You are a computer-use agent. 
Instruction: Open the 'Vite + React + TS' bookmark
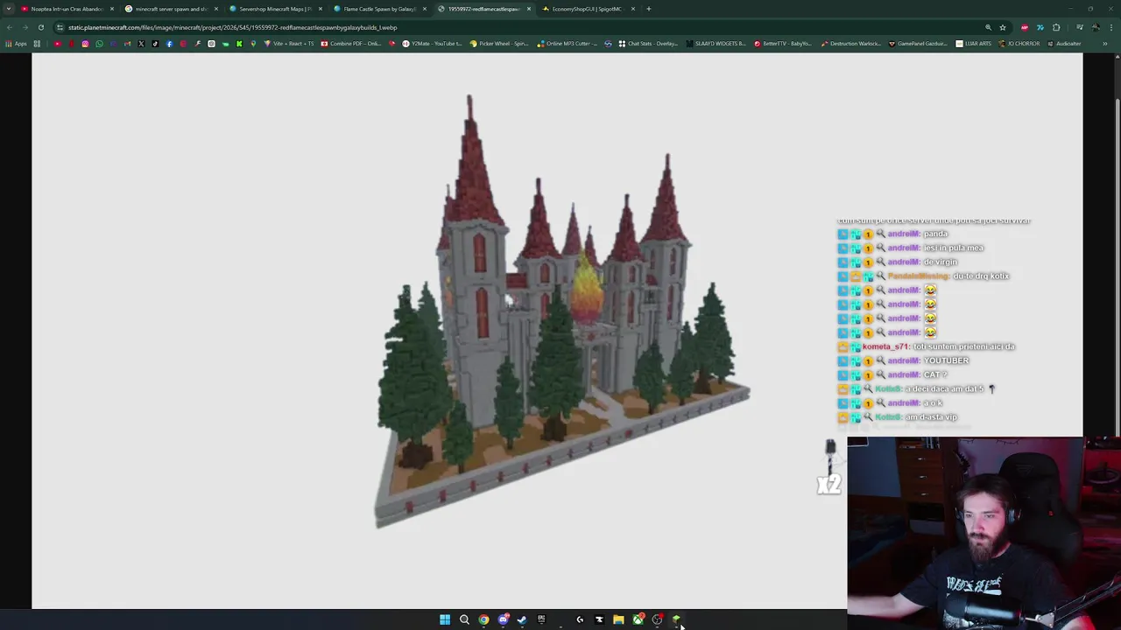(289, 44)
